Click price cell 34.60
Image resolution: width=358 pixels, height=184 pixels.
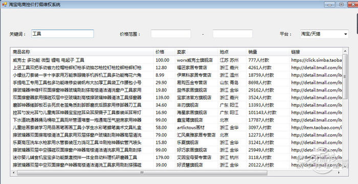[161, 105]
